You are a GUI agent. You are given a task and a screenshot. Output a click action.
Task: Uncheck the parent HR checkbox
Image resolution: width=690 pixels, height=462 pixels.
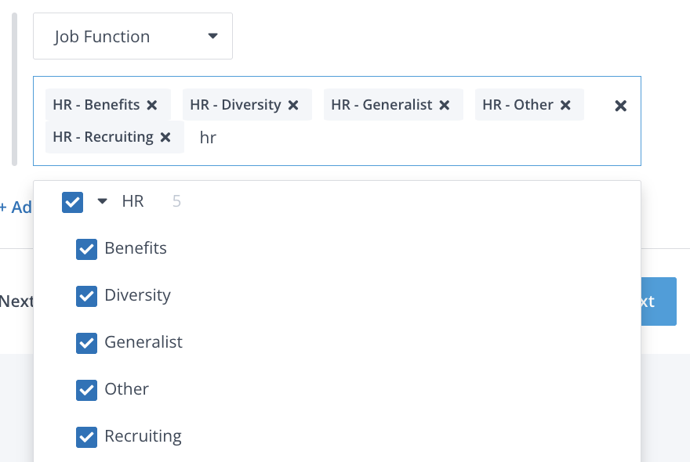point(72,202)
